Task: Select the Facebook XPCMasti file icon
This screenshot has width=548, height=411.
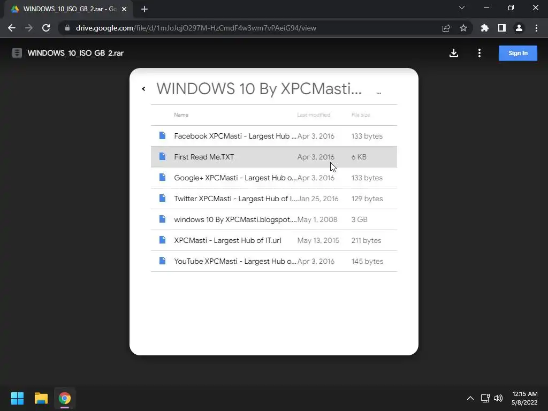Action: tap(162, 135)
